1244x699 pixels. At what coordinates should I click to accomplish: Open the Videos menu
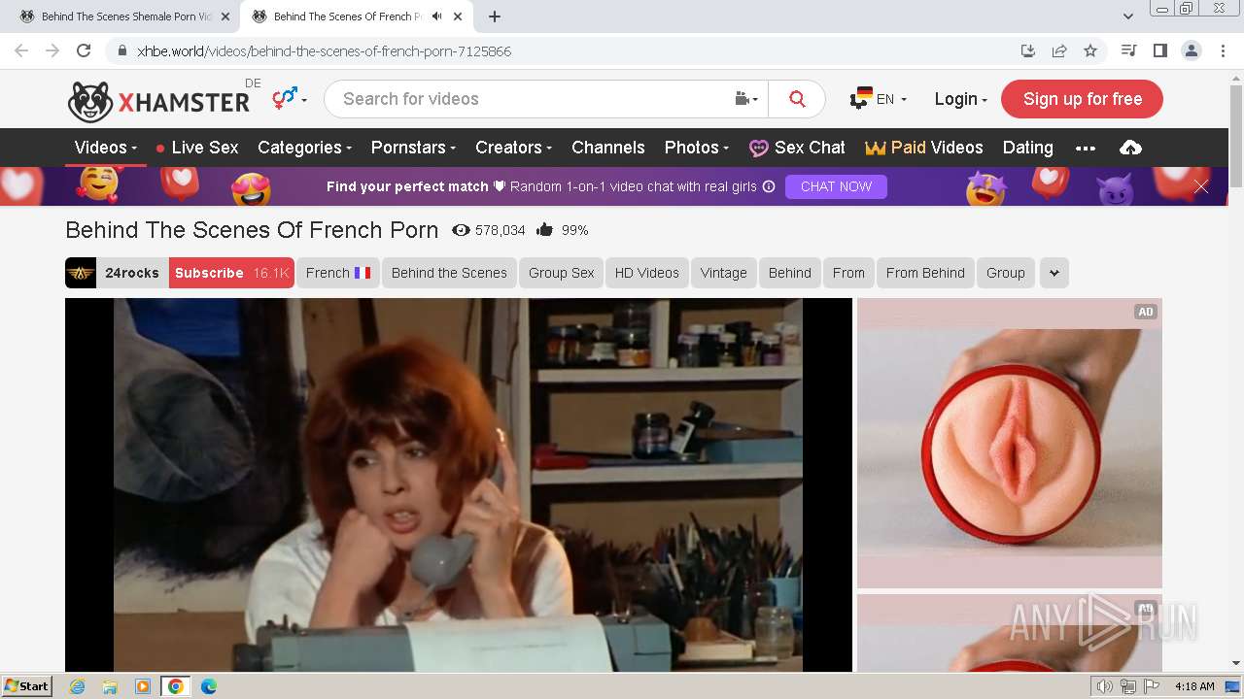[x=106, y=148]
